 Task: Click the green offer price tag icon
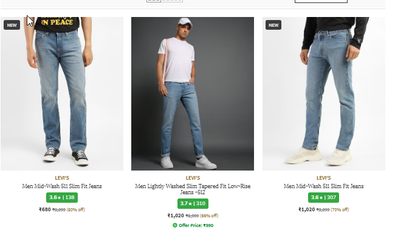click(x=175, y=225)
